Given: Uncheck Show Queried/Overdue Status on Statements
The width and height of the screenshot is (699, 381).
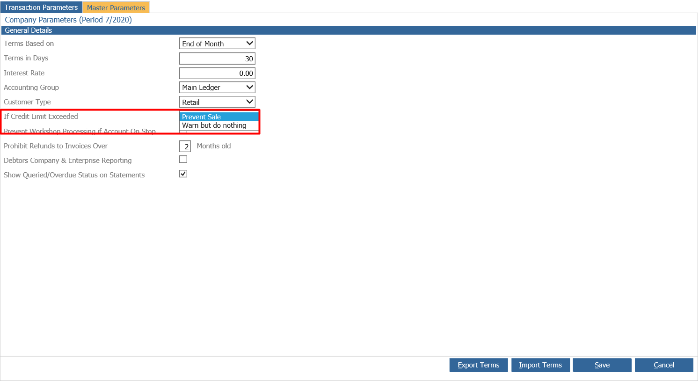Looking at the screenshot, I should [x=183, y=173].
